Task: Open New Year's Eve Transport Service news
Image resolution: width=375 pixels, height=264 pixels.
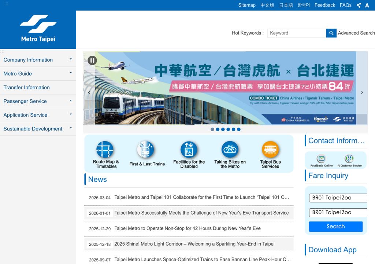Action: (x=202, y=213)
